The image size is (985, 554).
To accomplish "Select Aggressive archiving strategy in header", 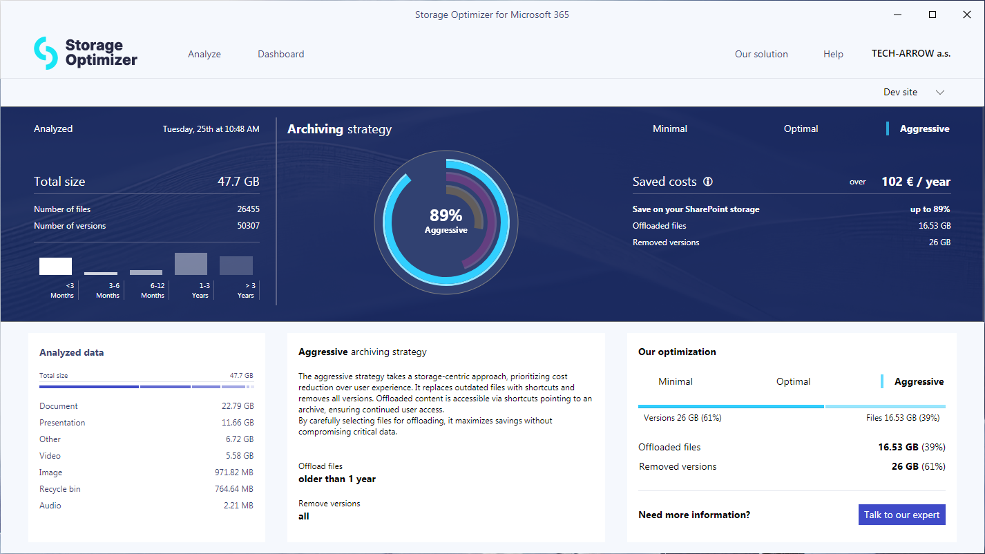I will 924,128.
